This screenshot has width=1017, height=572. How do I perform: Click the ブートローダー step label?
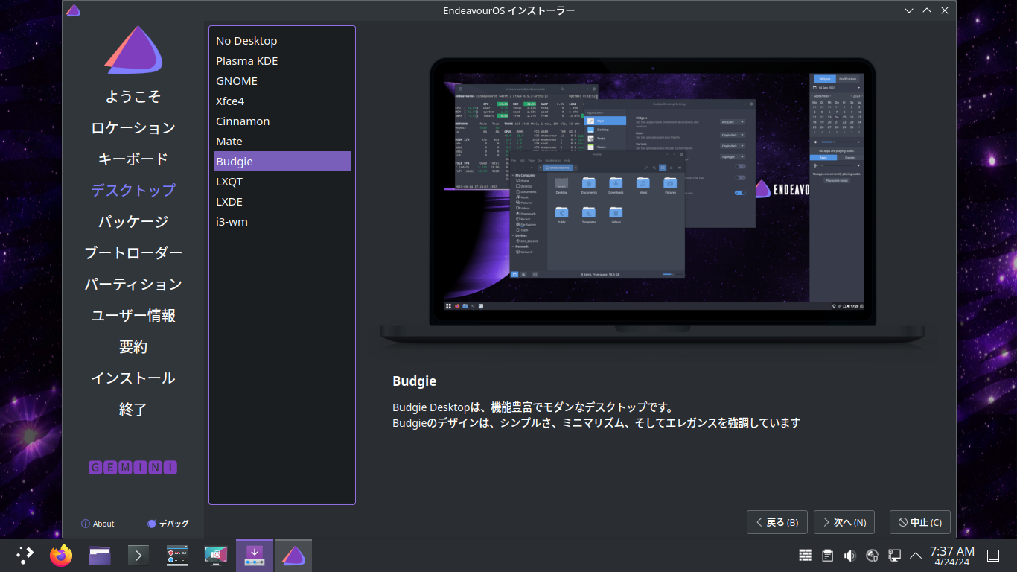[133, 253]
